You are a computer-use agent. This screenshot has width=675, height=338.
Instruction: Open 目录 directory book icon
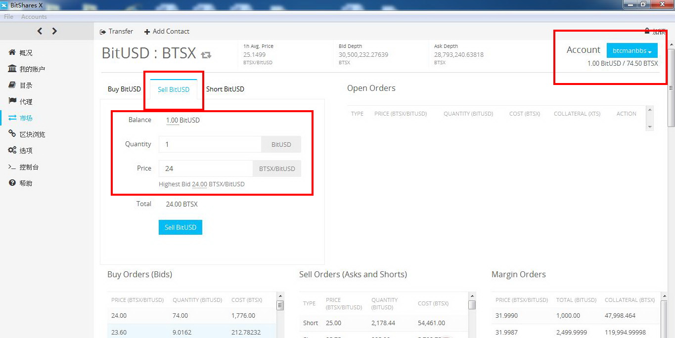[x=12, y=85]
